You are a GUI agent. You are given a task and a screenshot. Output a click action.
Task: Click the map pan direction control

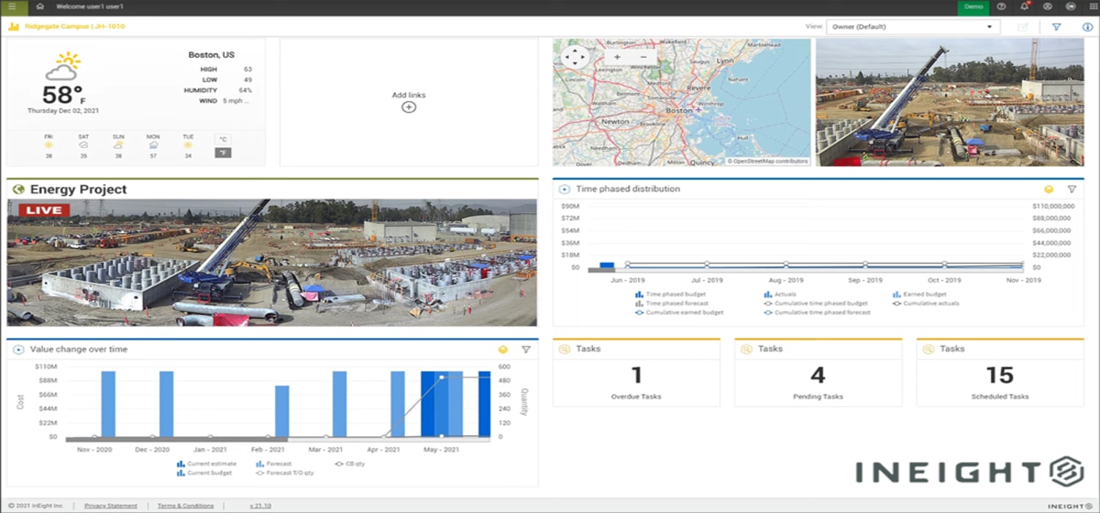(x=574, y=57)
